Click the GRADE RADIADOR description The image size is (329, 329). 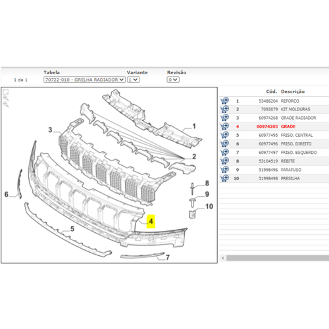coord(299,118)
